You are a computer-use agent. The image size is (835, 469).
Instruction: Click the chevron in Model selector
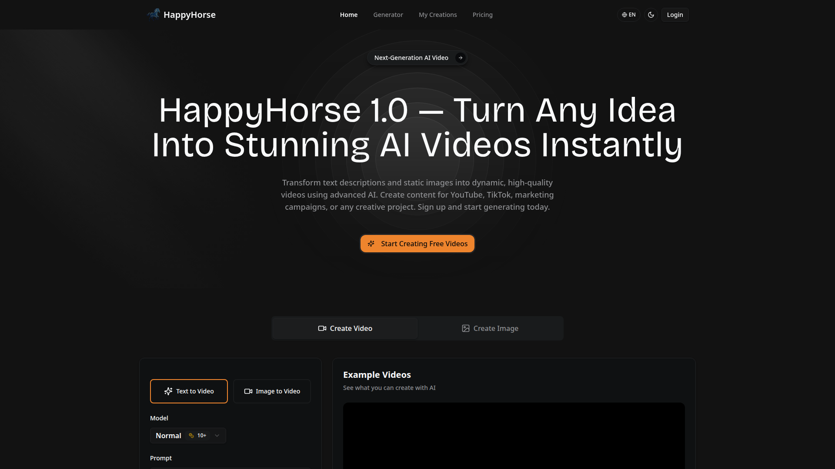[x=217, y=436]
